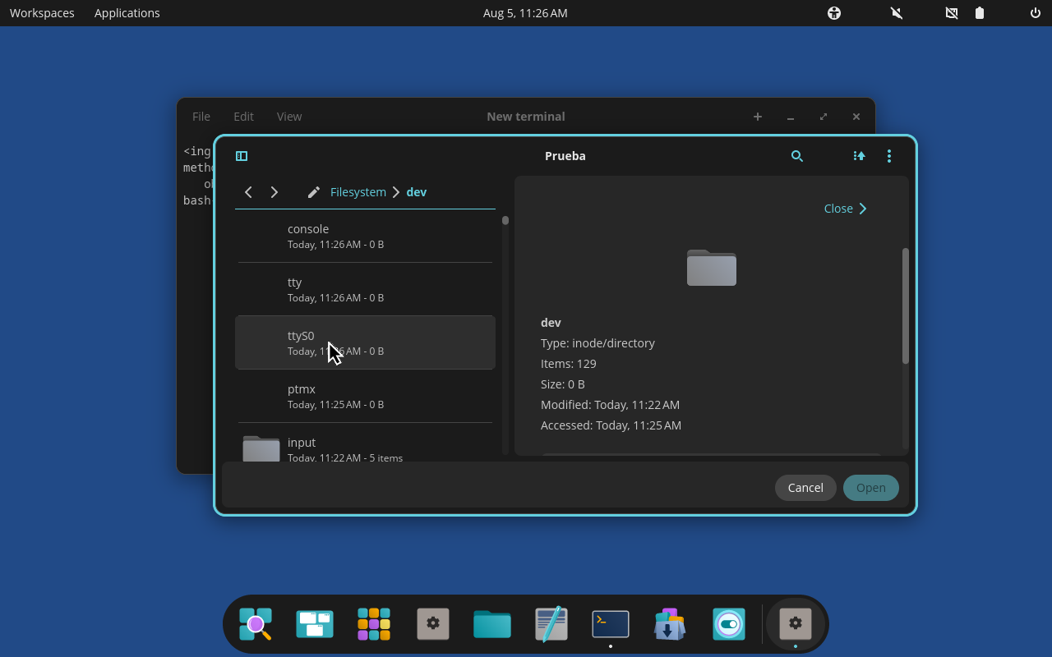The height and width of the screenshot is (657, 1052).
Task: Launch the text editor from the dock
Action: point(551,624)
